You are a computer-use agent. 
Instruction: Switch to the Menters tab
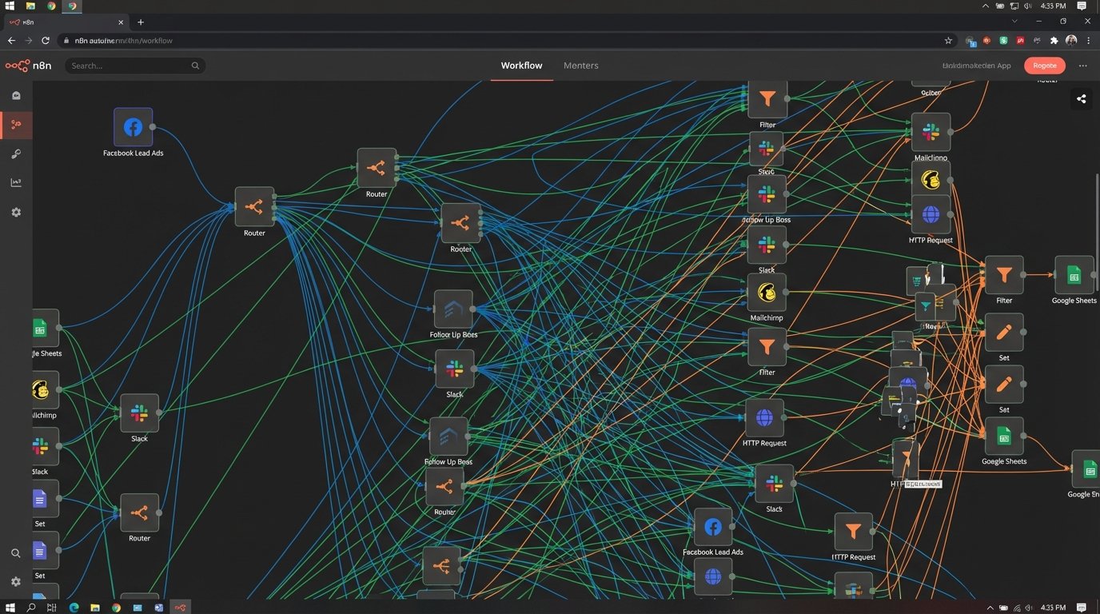[x=580, y=66]
